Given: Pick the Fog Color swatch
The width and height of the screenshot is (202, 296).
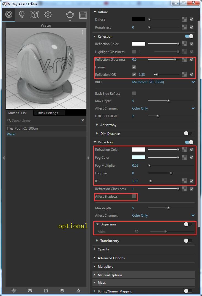Looking at the screenshot, I should [x=139, y=157].
